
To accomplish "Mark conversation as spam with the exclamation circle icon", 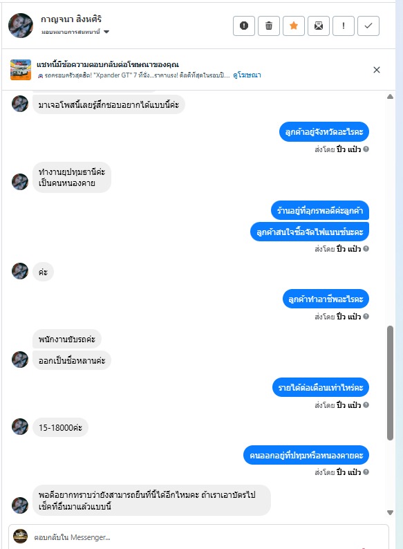I will (244, 26).
